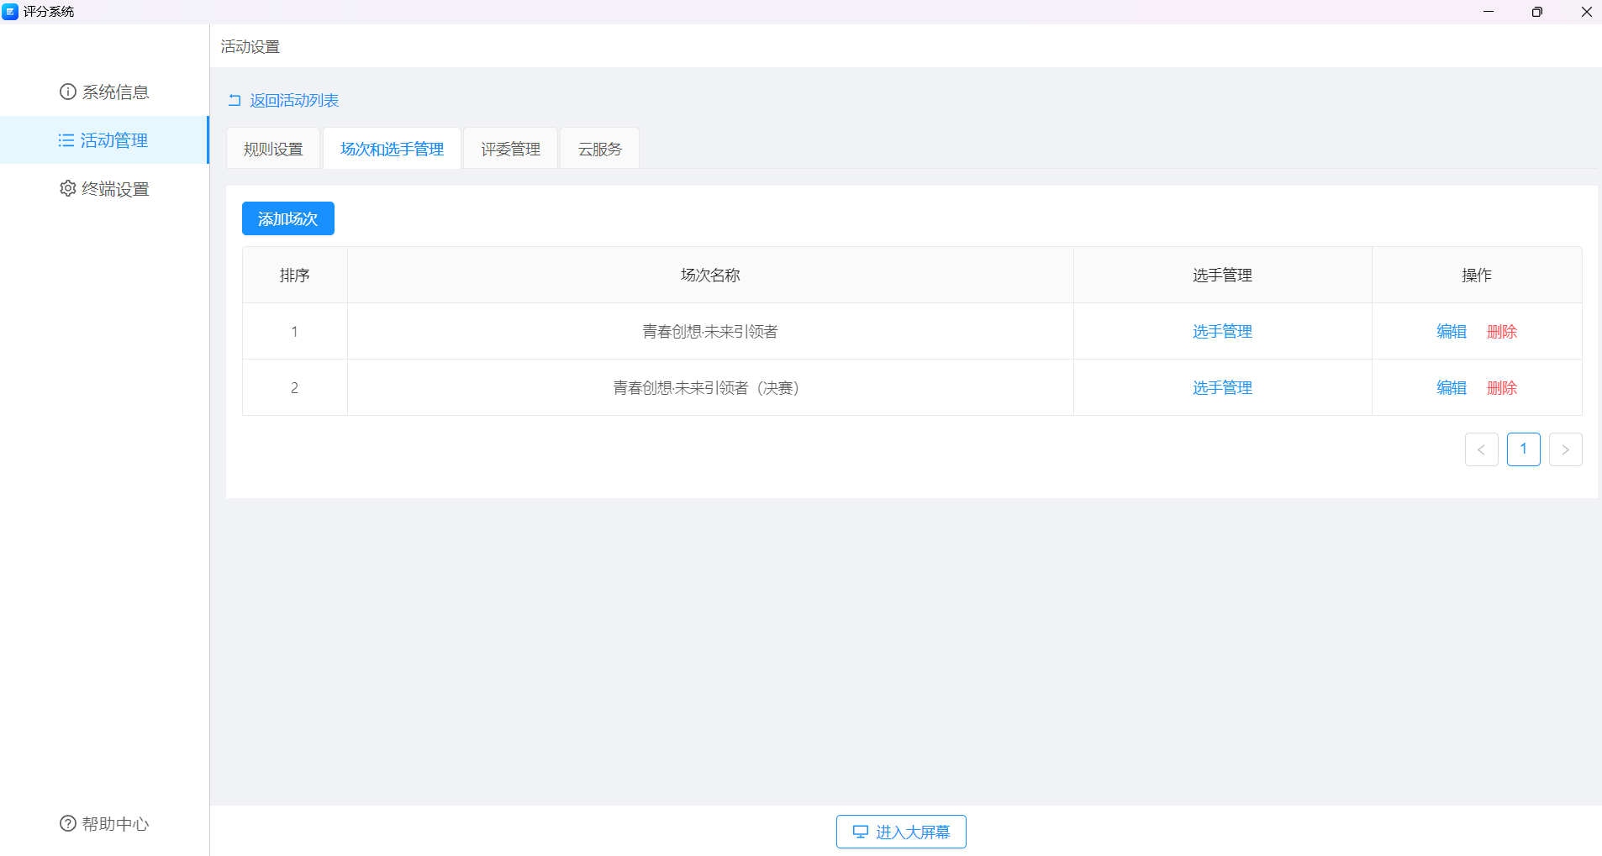This screenshot has height=856, width=1602.
Task: Select the 云服务 tab
Action: click(599, 149)
